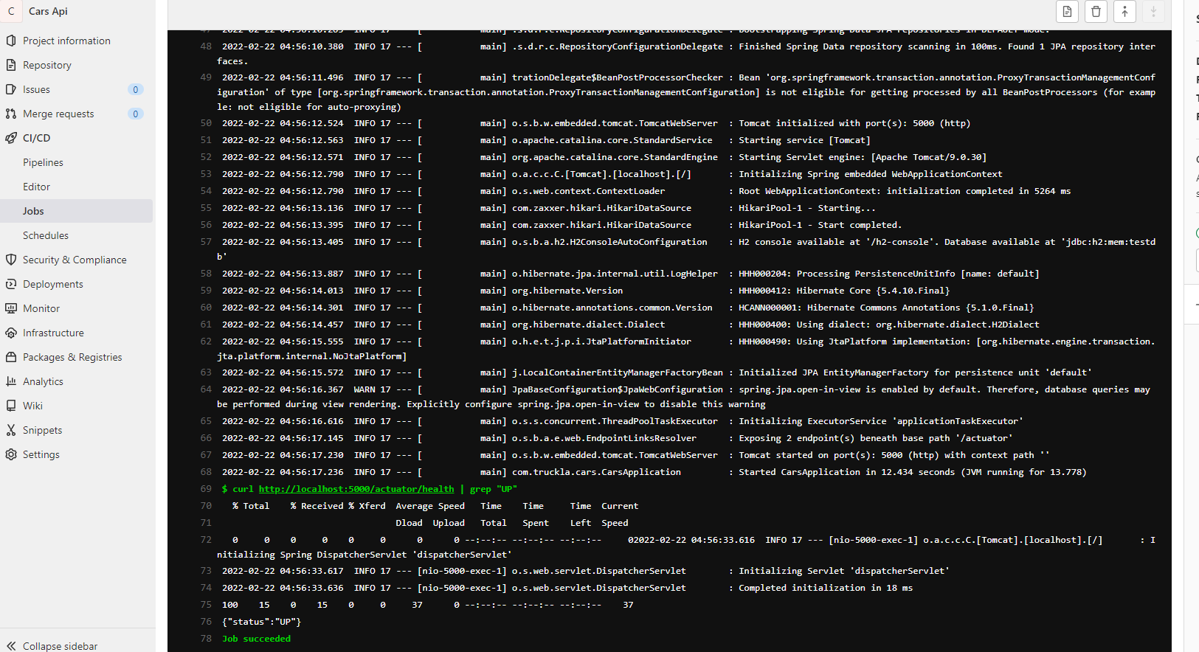Open the CI/CD Editor page
The height and width of the screenshot is (652, 1199).
coord(36,187)
